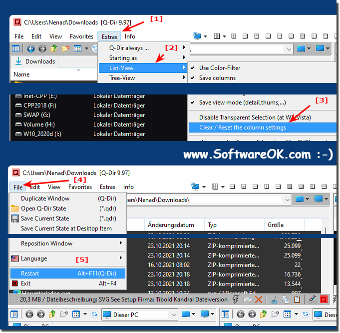Screen dimensions: 340x333
Task: Create new folder via upper window toolbar icon
Action: [65, 48]
